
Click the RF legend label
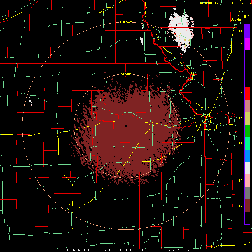[240, 32]
